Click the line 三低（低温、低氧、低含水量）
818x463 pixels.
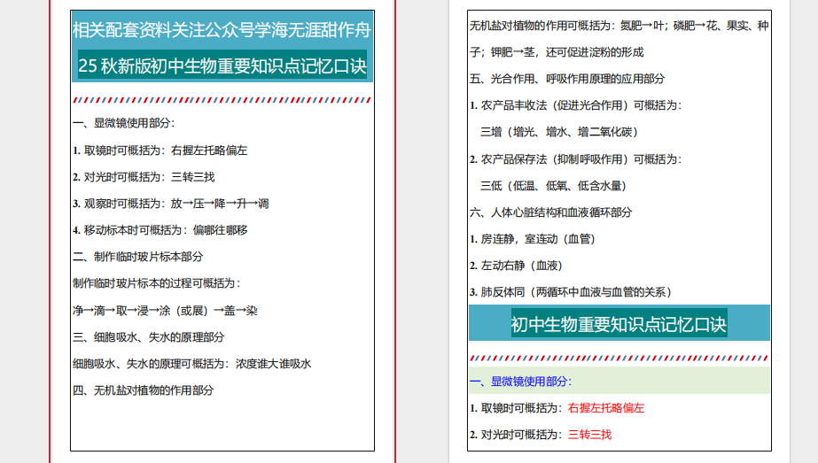coord(553,186)
